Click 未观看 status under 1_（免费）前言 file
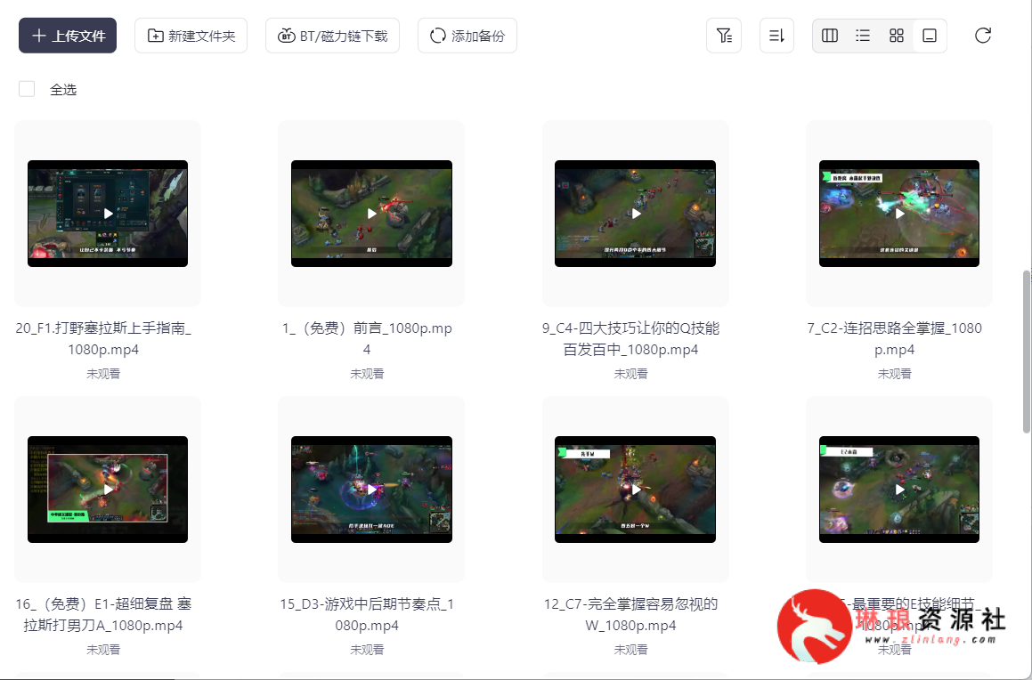 coord(367,374)
